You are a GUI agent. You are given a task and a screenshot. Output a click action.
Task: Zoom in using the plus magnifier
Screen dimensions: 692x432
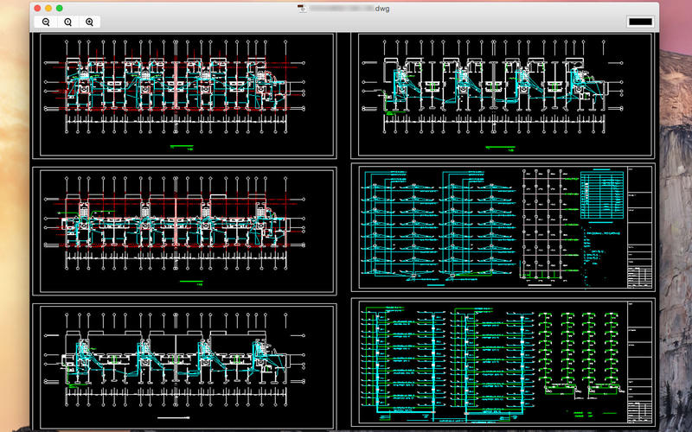pyautogui.click(x=89, y=22)
